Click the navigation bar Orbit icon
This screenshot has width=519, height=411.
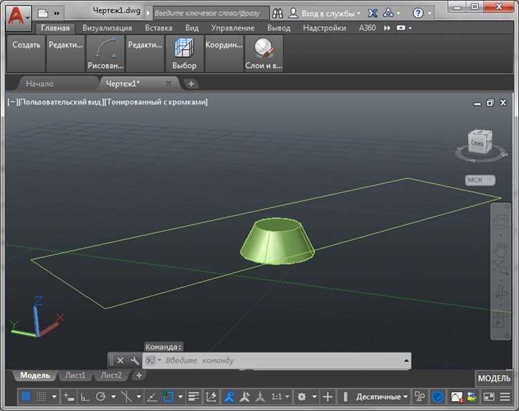(x=500, y=293)
